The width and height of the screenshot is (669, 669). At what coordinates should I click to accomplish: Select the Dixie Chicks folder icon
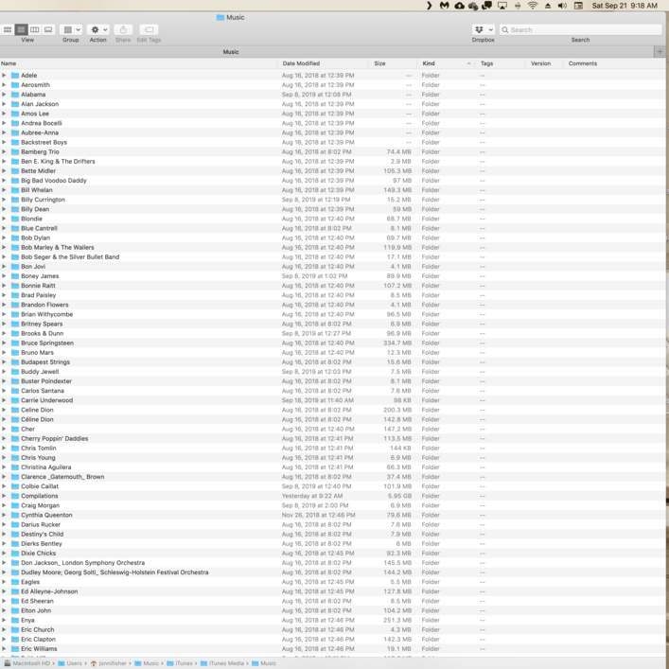(x=15, y=553)
